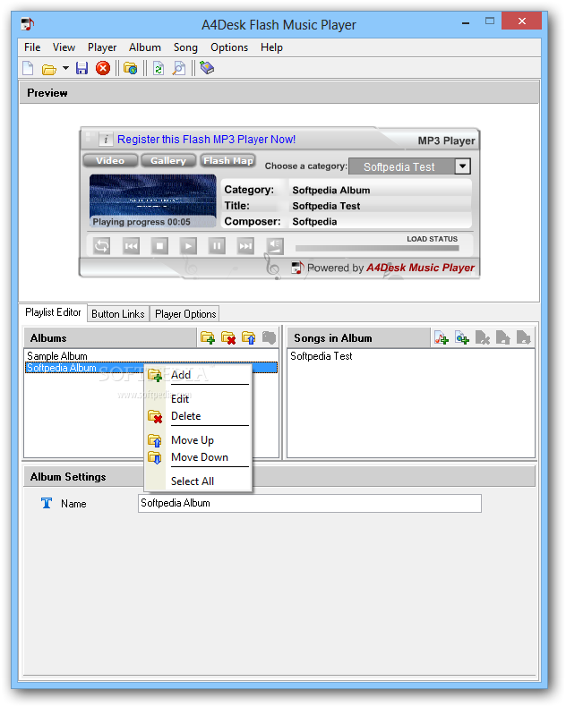Image resolution: width=566 pixels, height=707 pixels.
Task: Click Register this Flash MP3 Player Now link
Action: (x=206, y=140)
